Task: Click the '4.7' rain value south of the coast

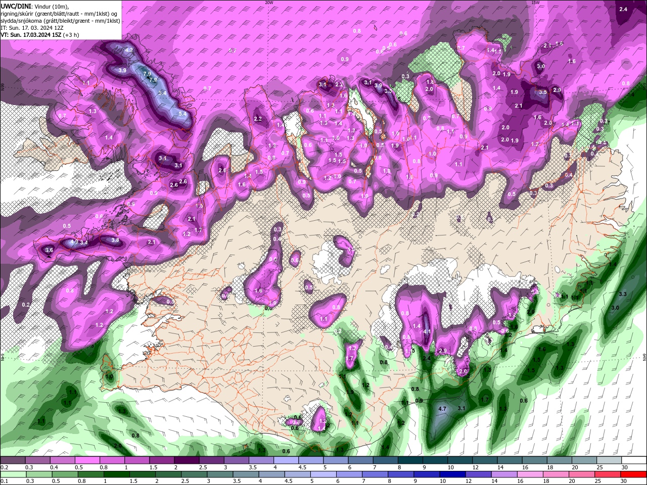Action: [x=442, y=409]
